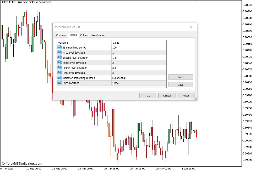Switch to the Colors tab
Viewport: 256px width, 171px height.
point(84,35)
